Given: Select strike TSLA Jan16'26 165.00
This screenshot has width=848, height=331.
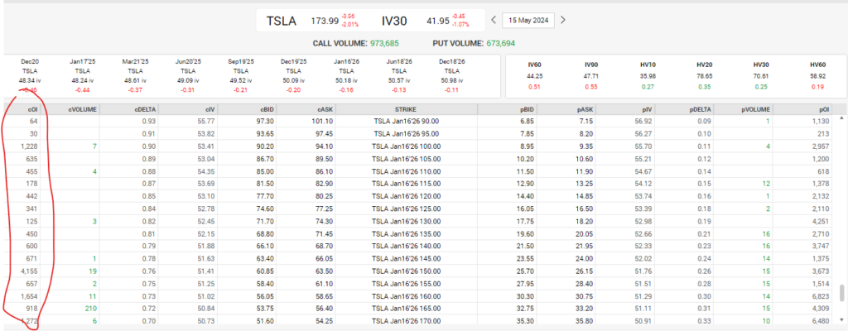Looking at the screenshot, I should point(406,309).
